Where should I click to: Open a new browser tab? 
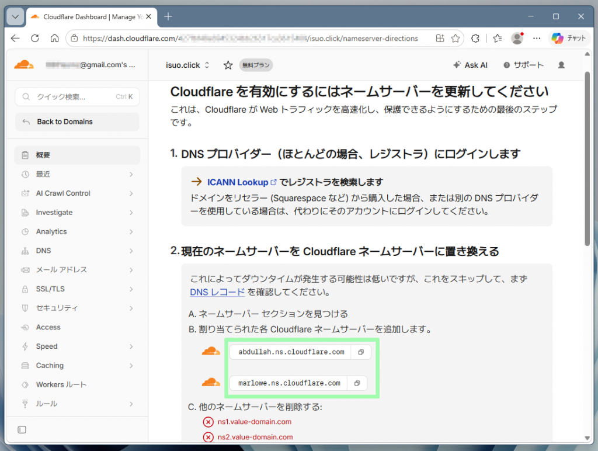(168, 17)
